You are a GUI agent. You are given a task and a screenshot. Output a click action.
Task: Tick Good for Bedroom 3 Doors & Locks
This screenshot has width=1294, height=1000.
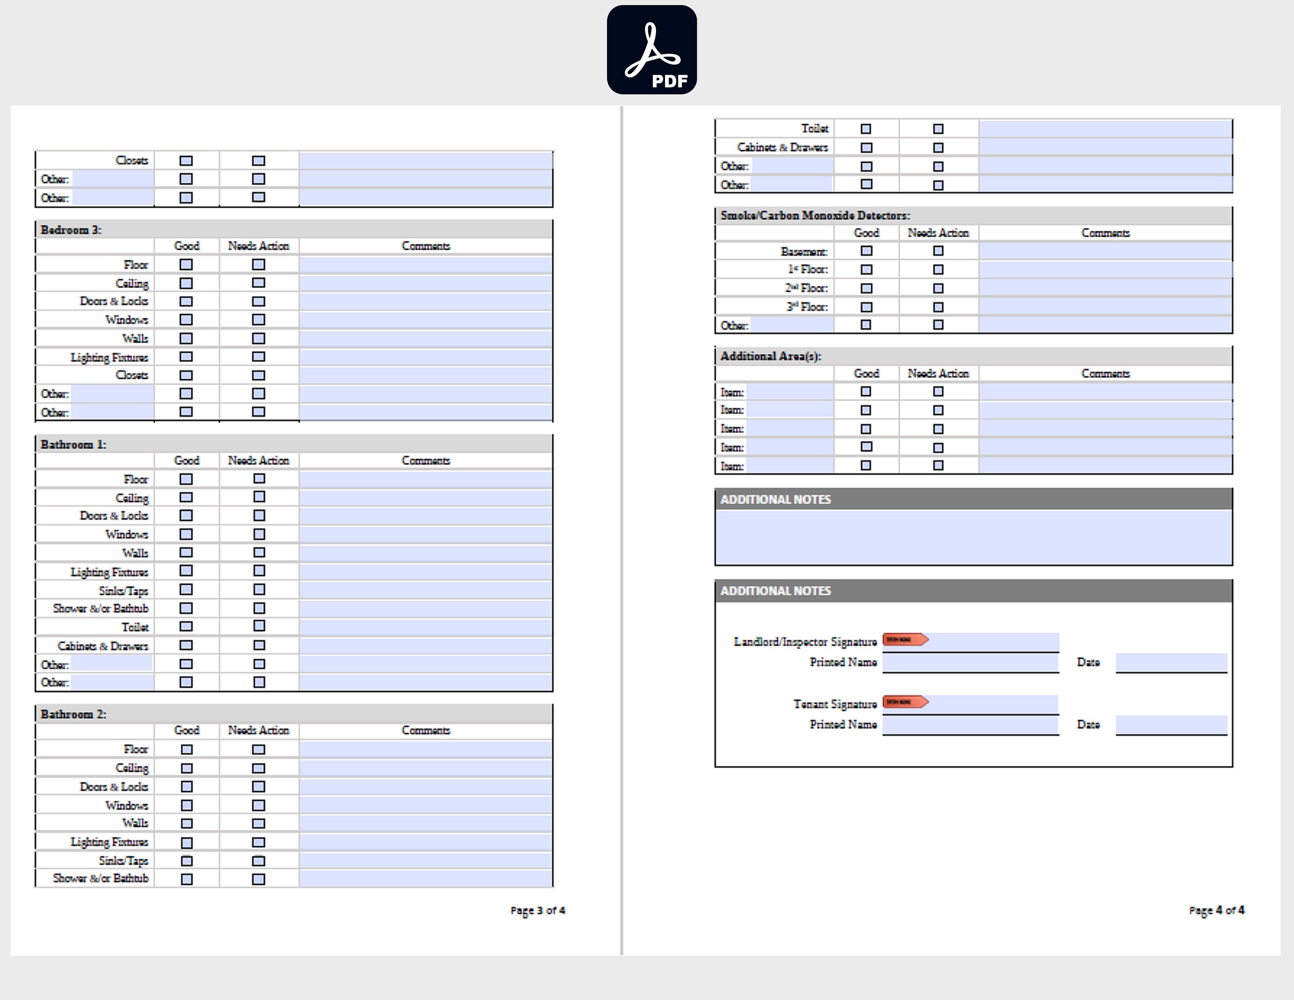[x=186, y=302]
